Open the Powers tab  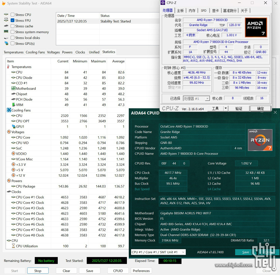tap(67, 52)
